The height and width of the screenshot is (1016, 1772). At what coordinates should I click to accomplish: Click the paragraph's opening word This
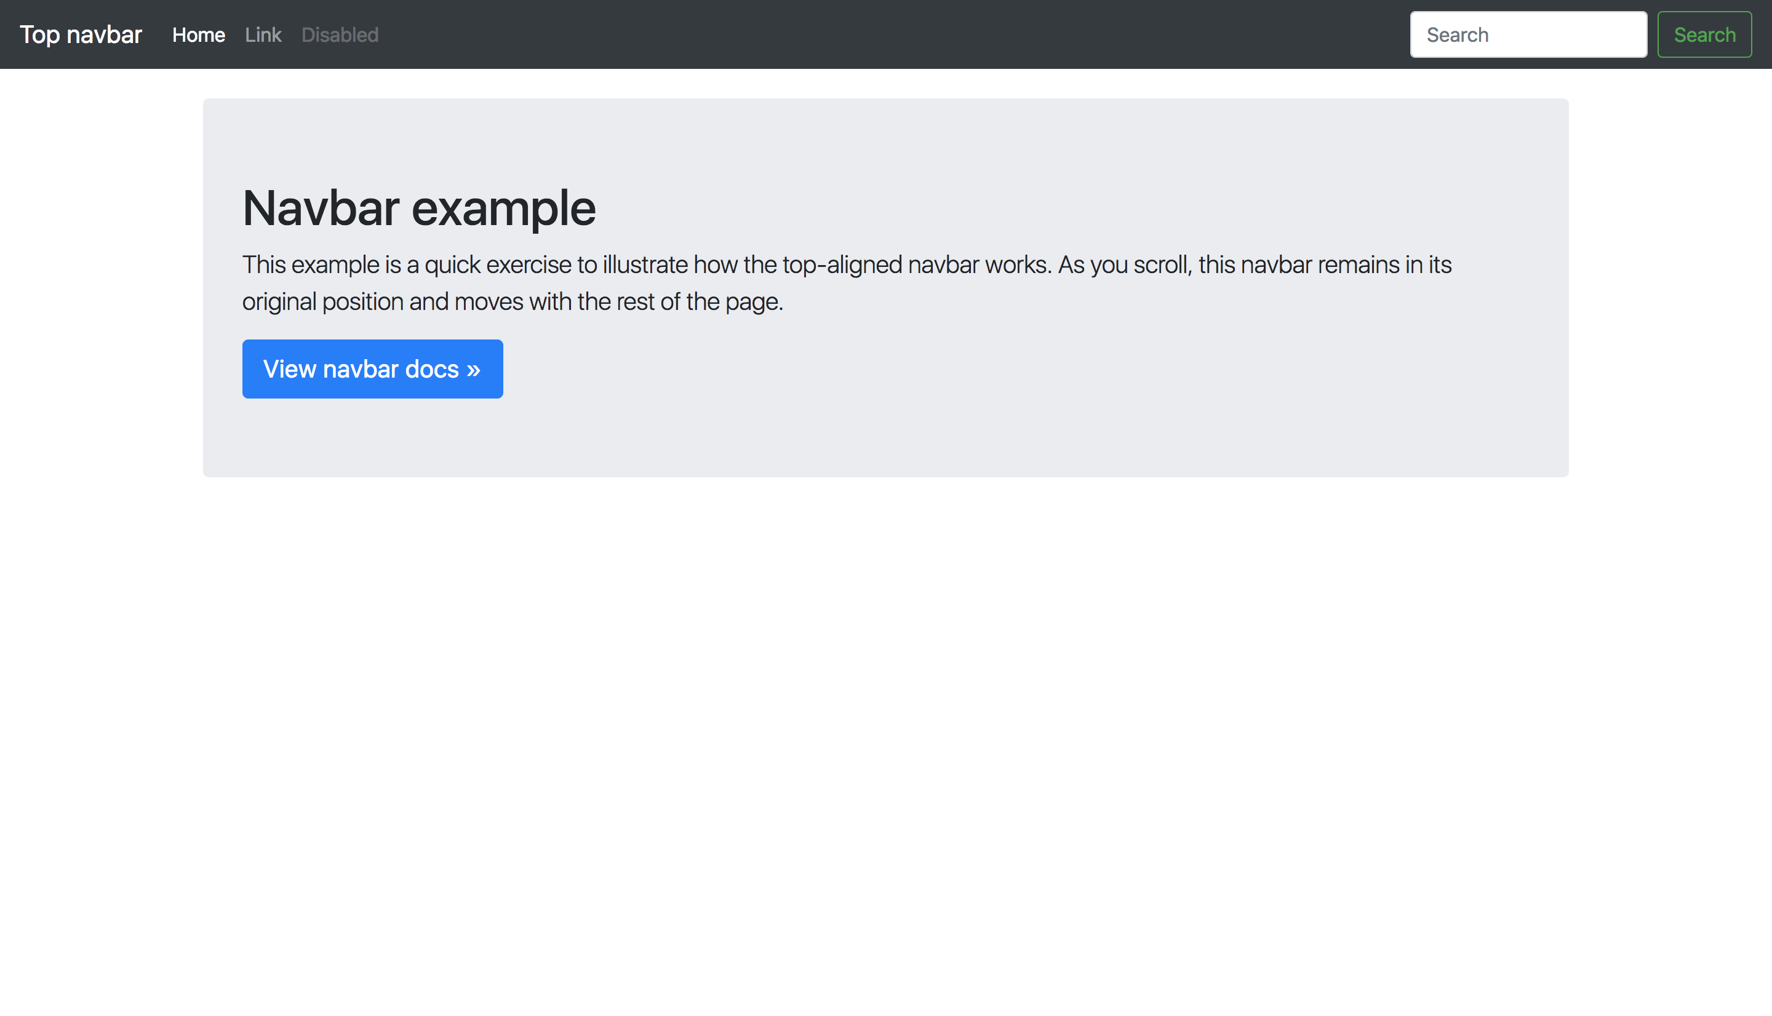264,264
